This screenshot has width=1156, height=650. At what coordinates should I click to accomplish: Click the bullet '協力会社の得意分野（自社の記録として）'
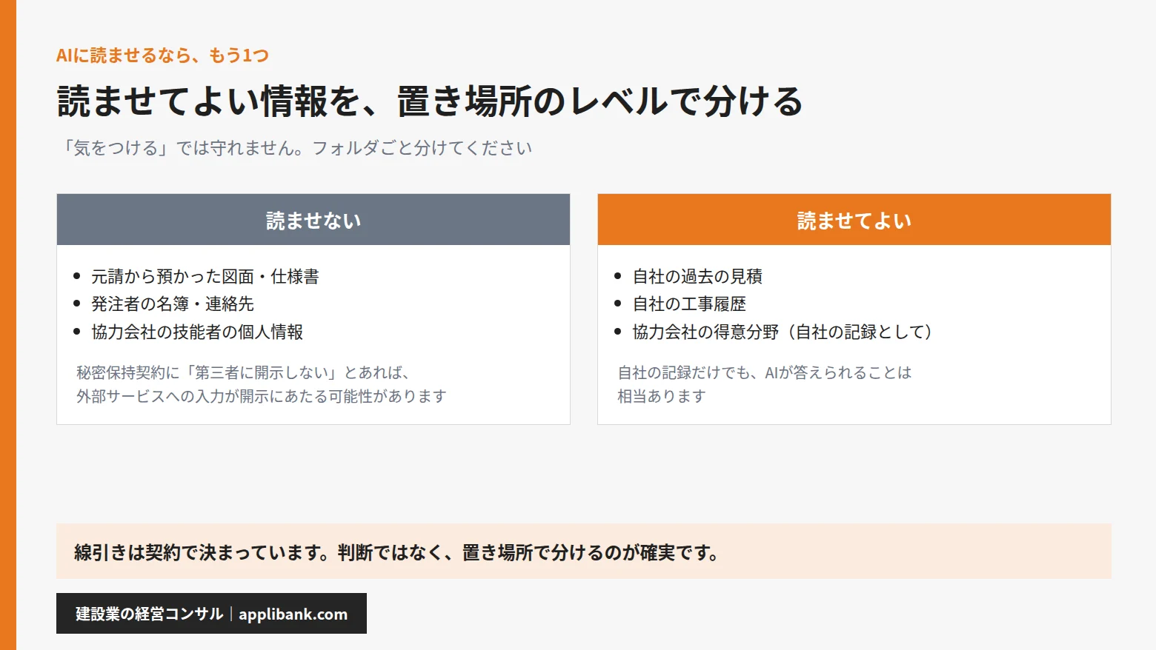coord(783,332)
